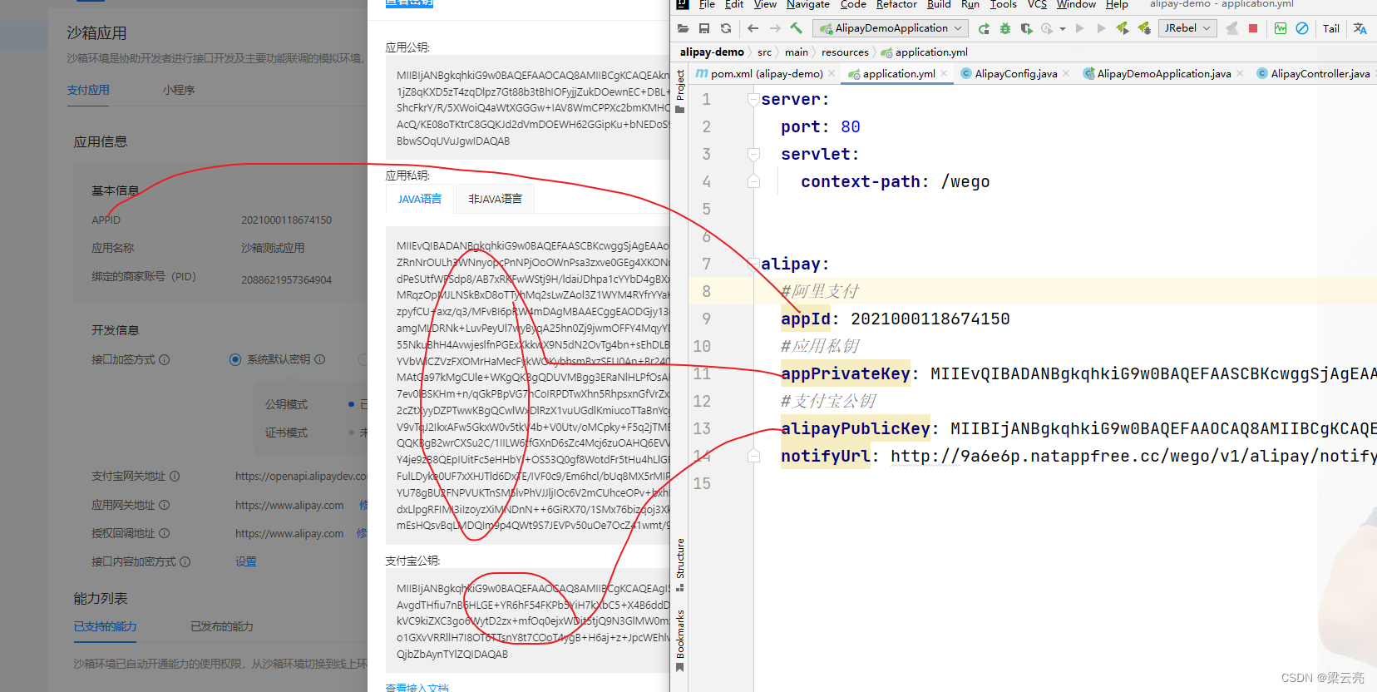Click info icon next to 支付宝网关地址
The height and width of the screenshot is (692, 1377).
175,477
